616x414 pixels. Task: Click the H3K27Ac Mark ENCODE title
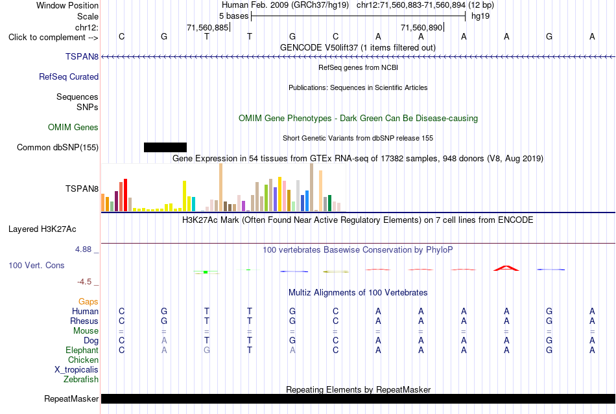tap(358, 220)
